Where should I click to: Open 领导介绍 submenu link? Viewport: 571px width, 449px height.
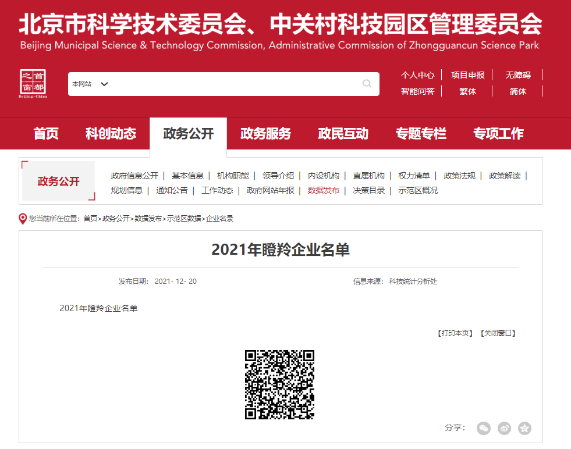(x=278, y=176)
